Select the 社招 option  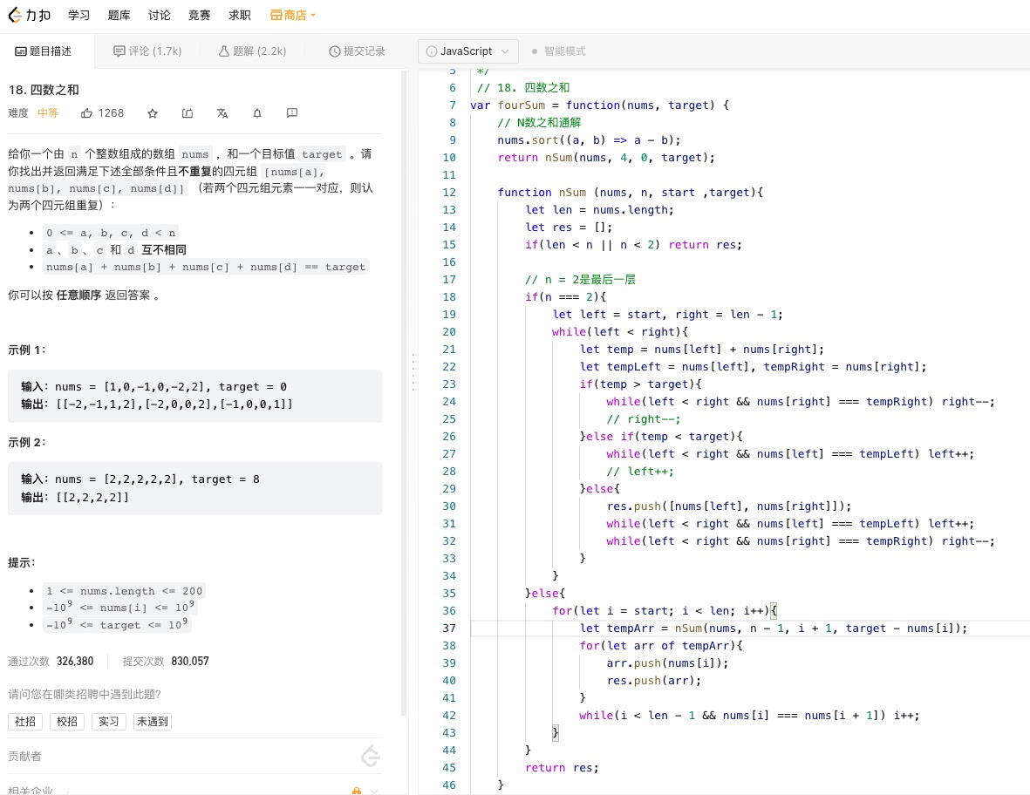point(25,722)
